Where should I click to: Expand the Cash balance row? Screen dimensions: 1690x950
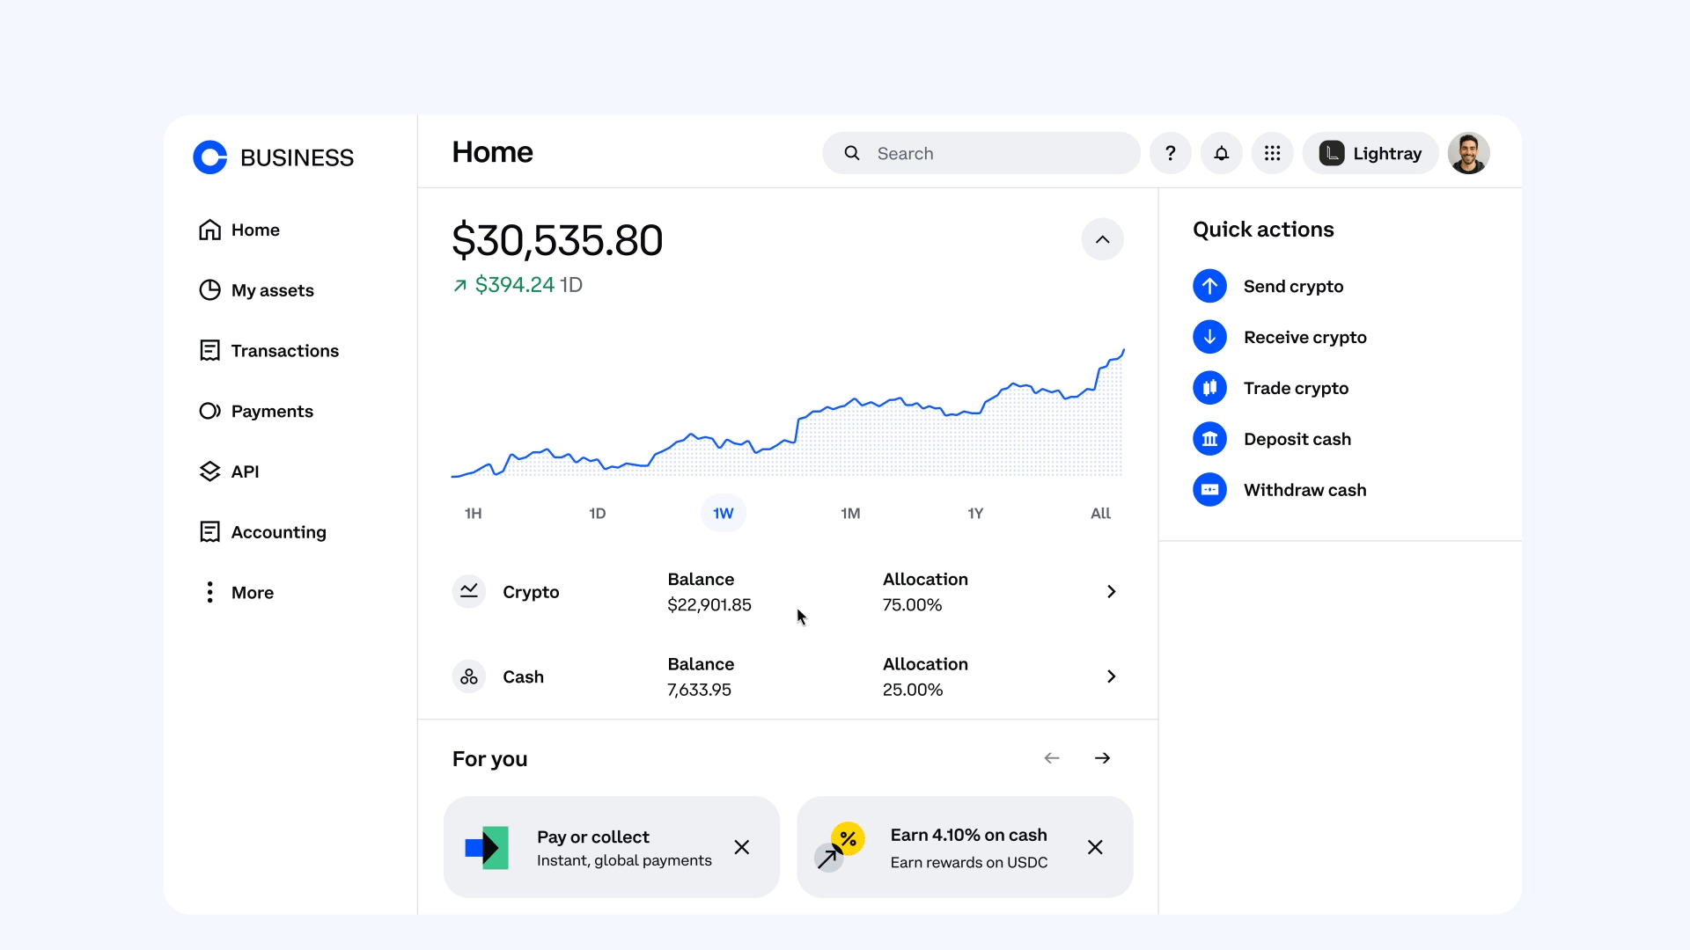1110,676
